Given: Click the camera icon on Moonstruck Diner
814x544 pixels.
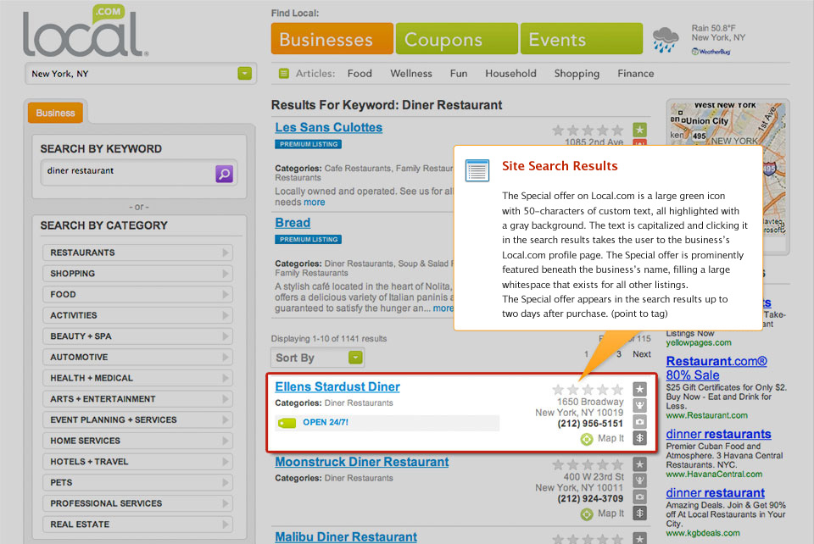Looking at the screenshot, I should [639, 497].
